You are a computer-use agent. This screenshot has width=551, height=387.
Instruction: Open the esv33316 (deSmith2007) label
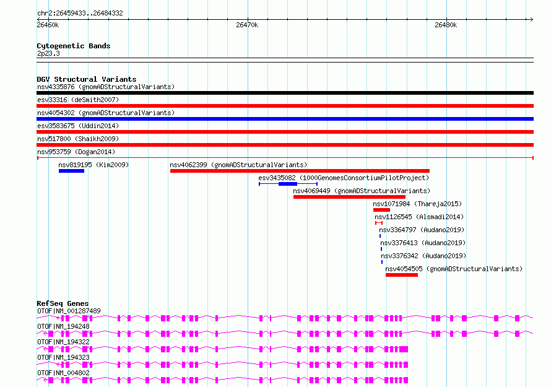(x=78, y=100)
